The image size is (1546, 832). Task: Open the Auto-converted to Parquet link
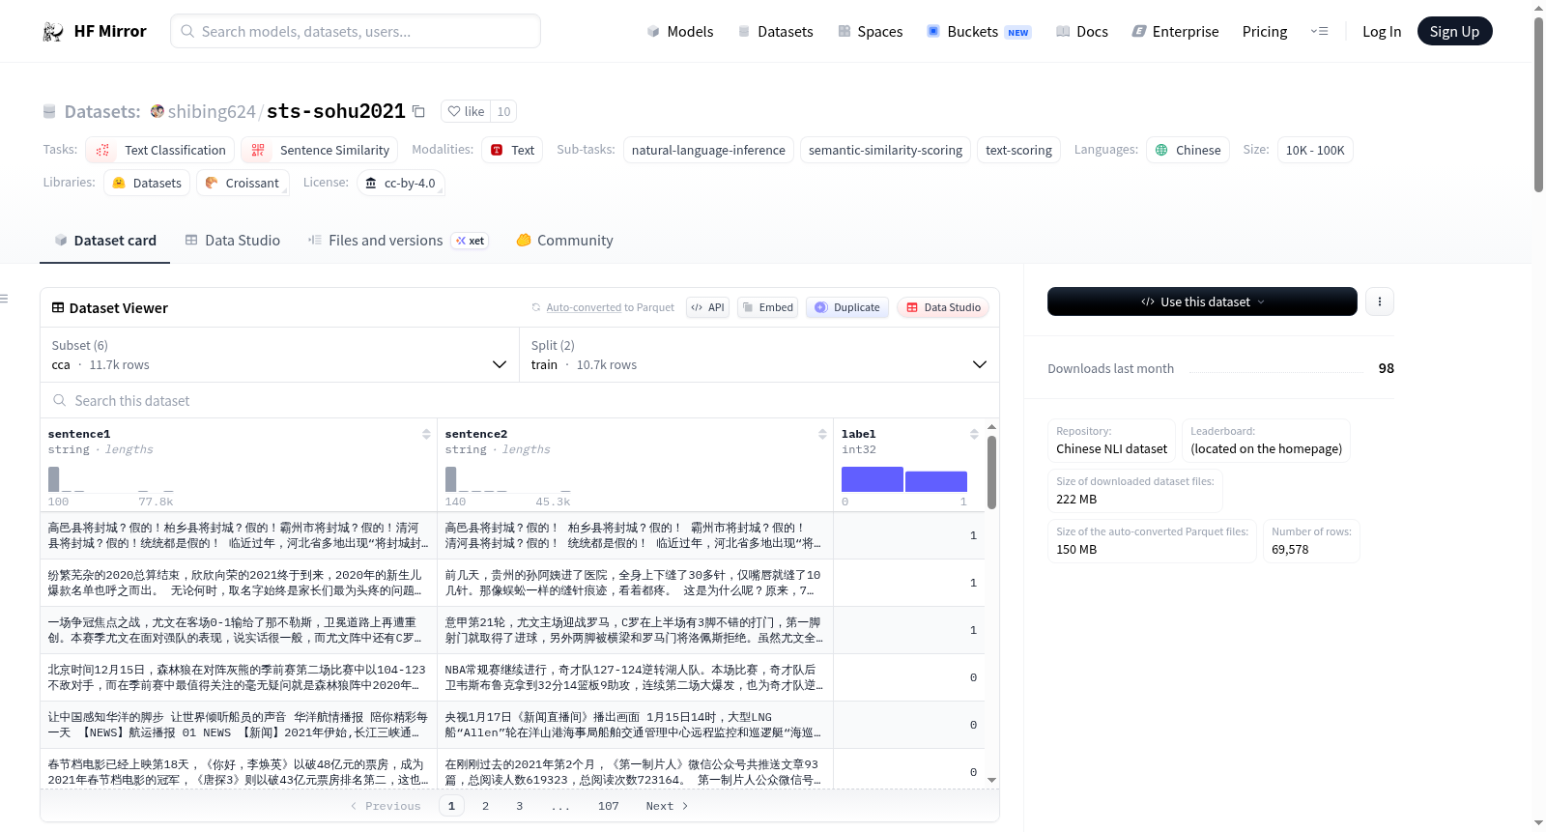tap(584, 307)
